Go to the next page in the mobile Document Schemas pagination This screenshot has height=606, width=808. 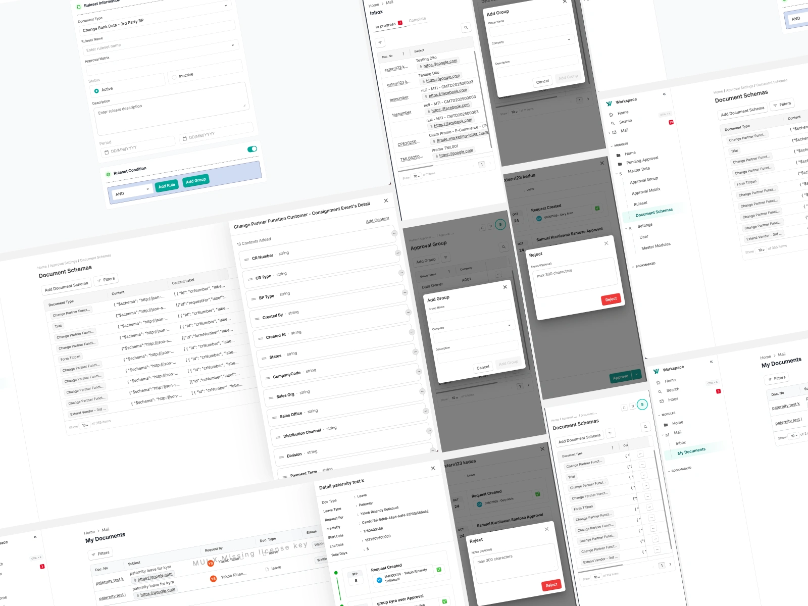click(670, 564)
